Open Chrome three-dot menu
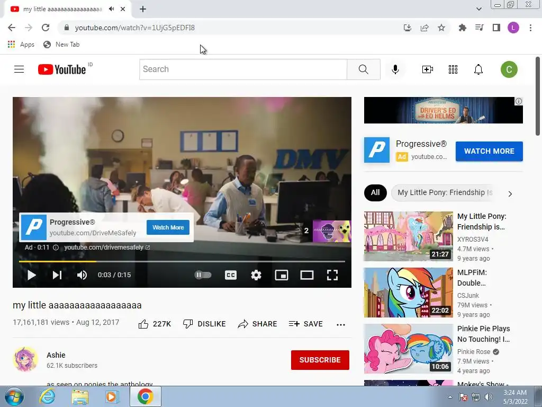 click(530, 28)
